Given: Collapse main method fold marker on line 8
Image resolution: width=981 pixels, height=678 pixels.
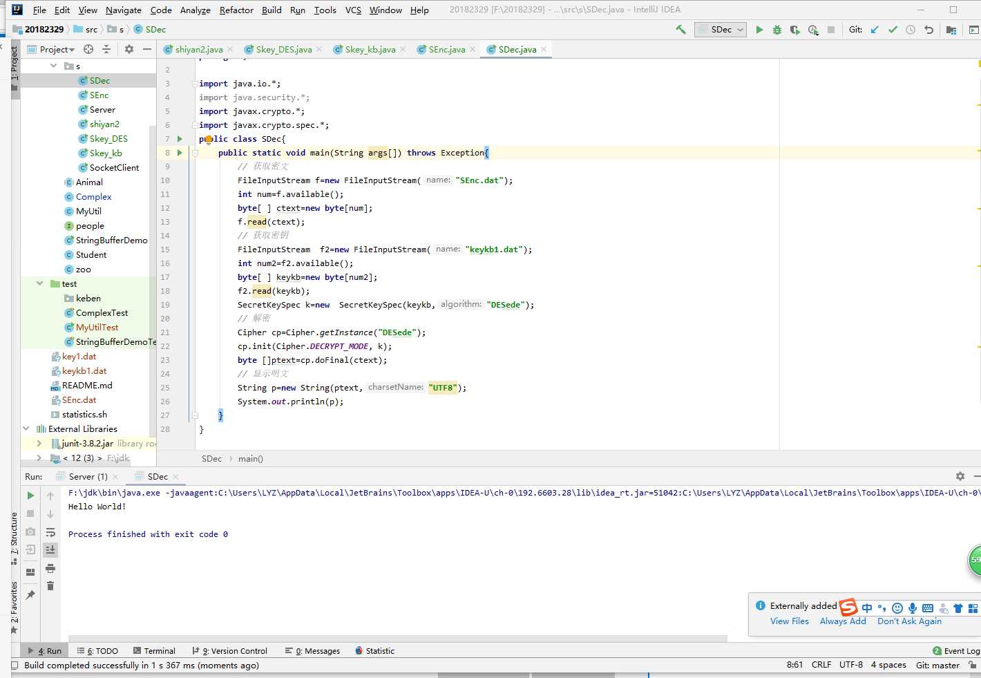Looking at the screenshot, I should coord(195,153).
